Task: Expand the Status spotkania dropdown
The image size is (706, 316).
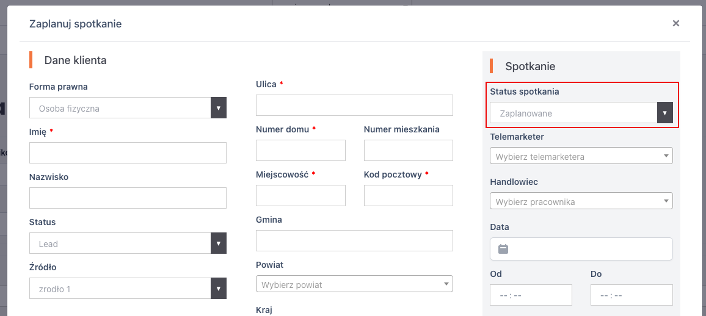Action: [x=581, y=113]
